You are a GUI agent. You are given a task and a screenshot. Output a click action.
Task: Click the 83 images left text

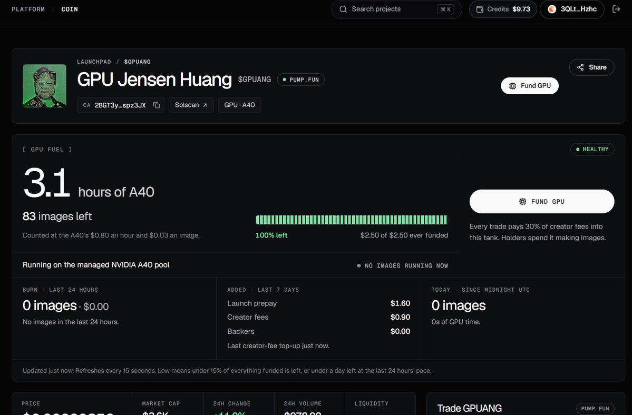point(57,216)
